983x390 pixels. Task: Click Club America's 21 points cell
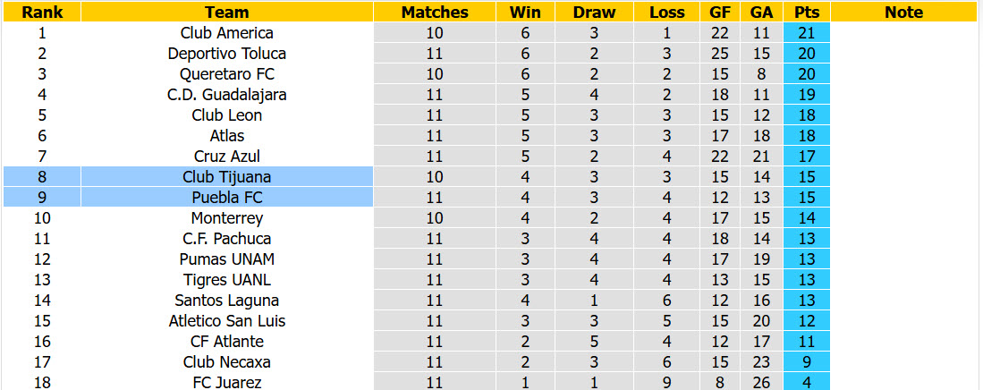[806, 32]
